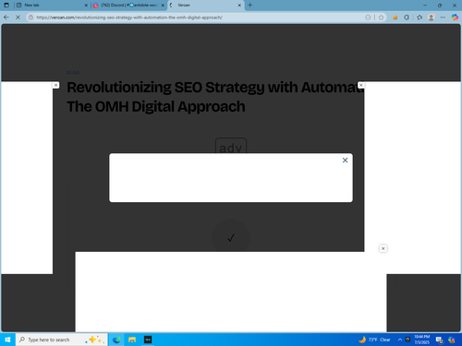Close the New tab tab

tap(86, 6)
